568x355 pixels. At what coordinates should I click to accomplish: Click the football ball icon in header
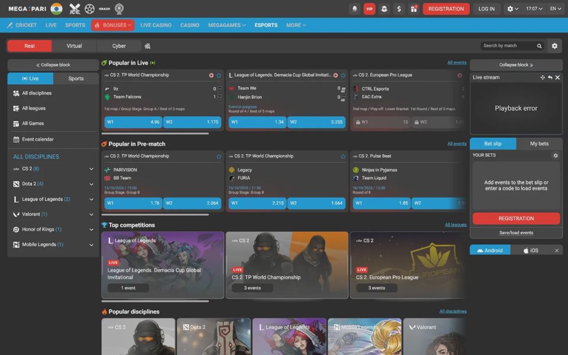(x=89, y=9)
